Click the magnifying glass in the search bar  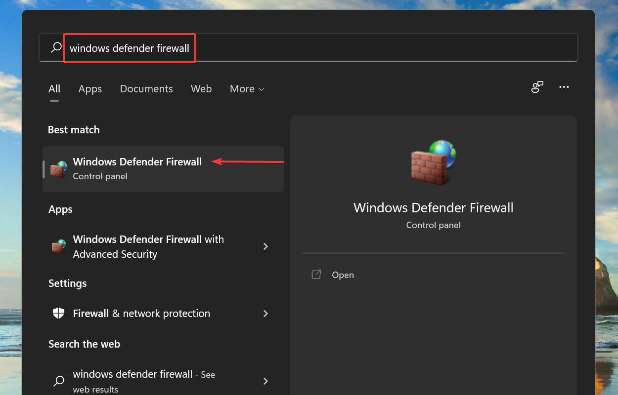click(55, 48)
